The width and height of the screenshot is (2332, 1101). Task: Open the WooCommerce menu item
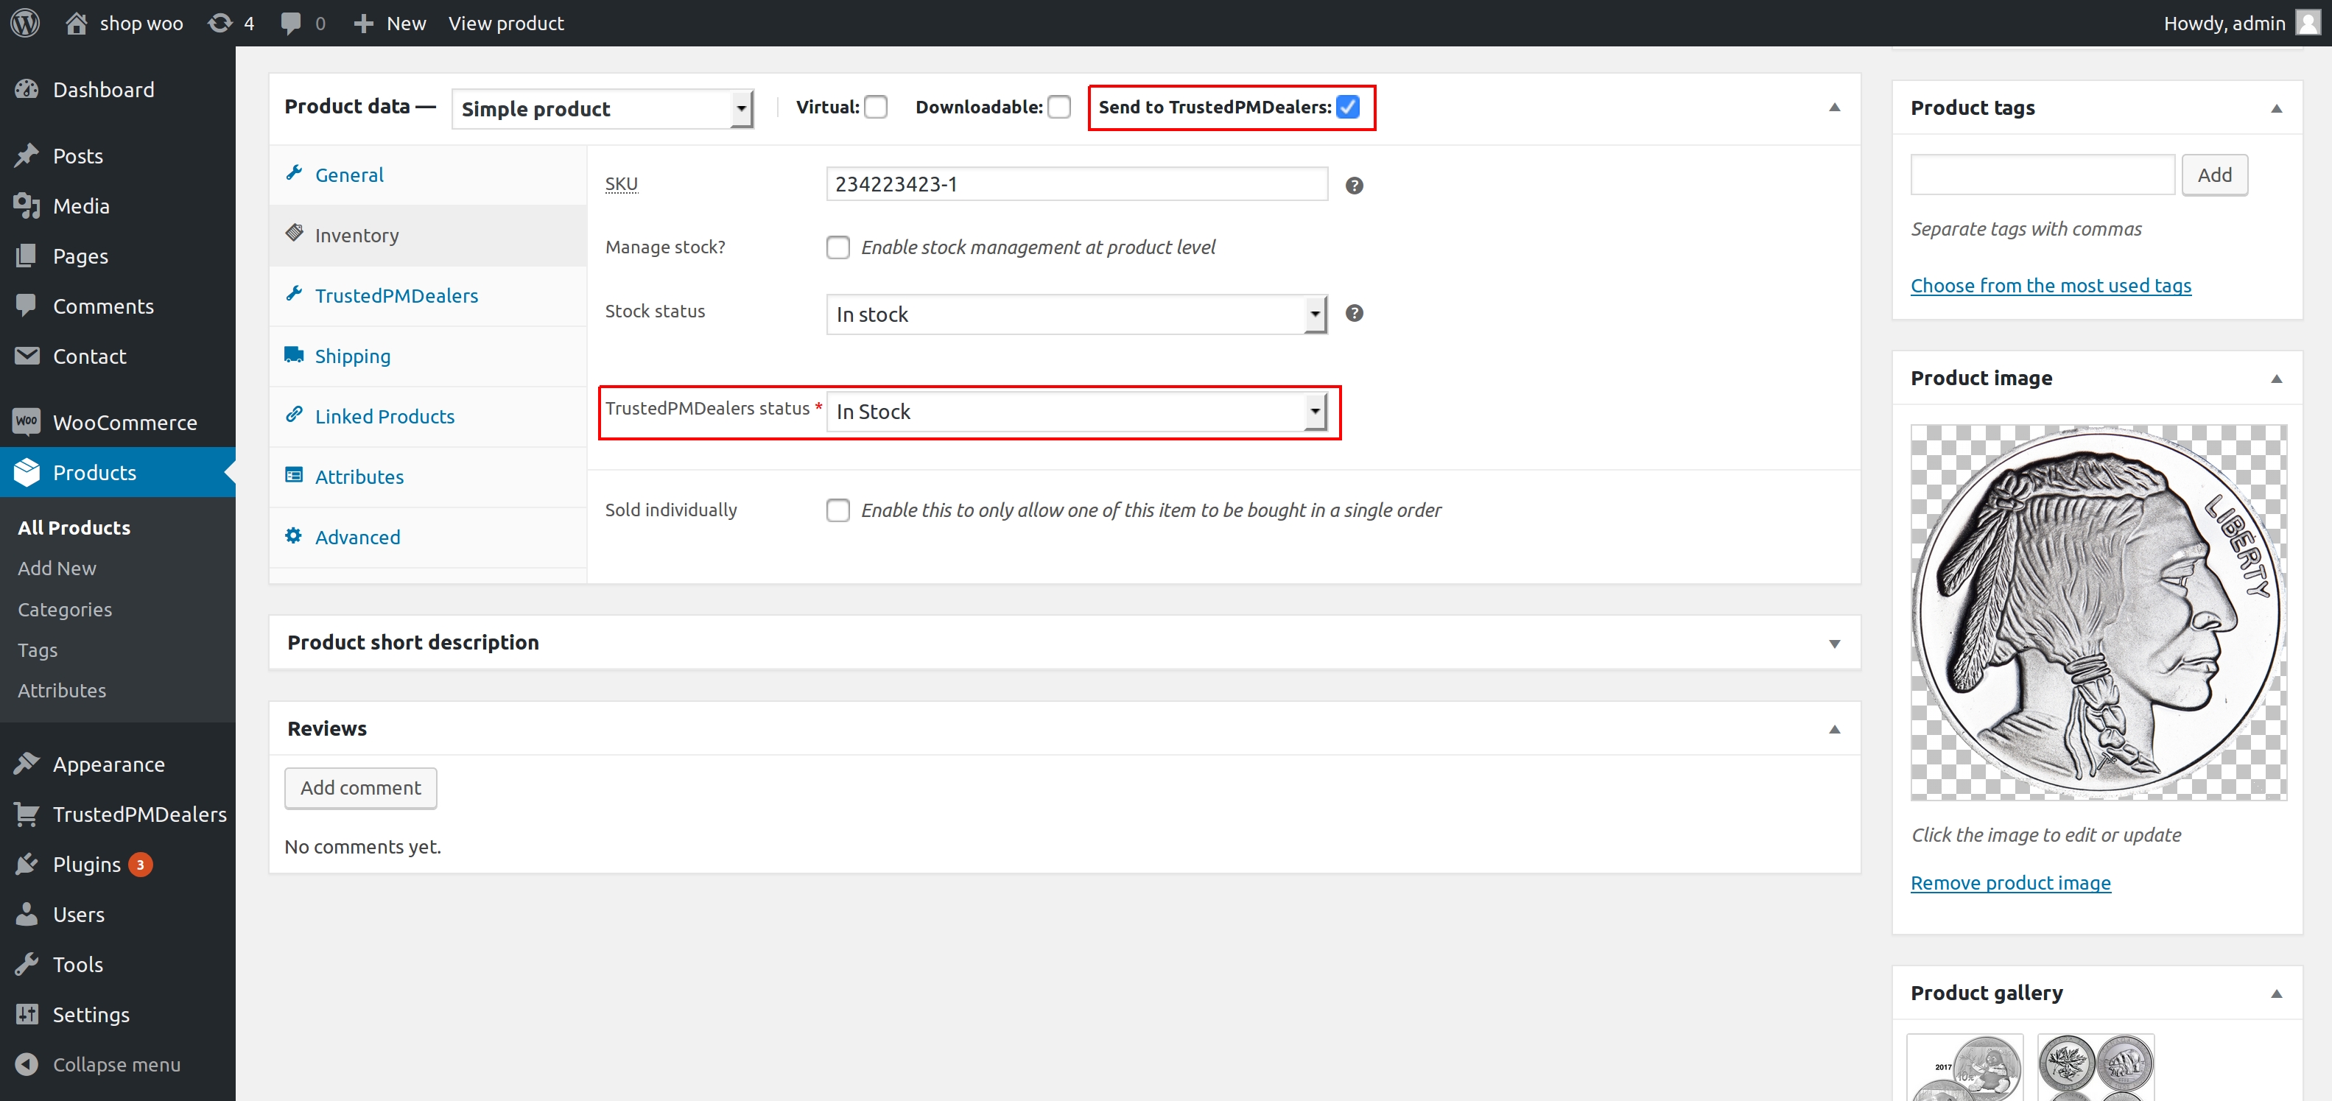click(124, 423)
